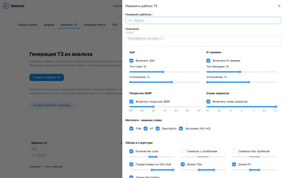Uncheck the Description metatag checkbox
Screen dimensions: 284x178
point(157,129)
